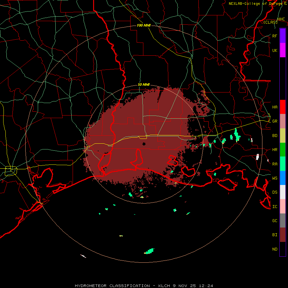This screenshot has height=288, width=288.
Task: Click the 'BD' legend label
Action: pos(275,136)
